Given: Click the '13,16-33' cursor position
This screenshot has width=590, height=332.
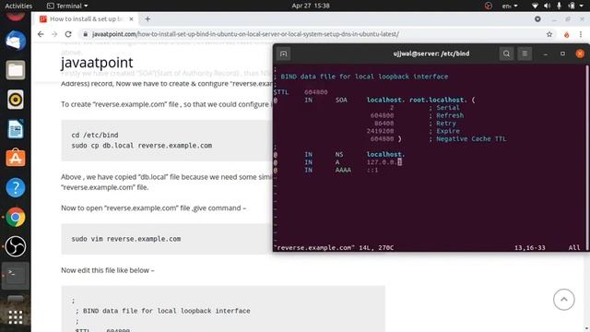Looking at the screenshot, I should click(x=529, y=248).
